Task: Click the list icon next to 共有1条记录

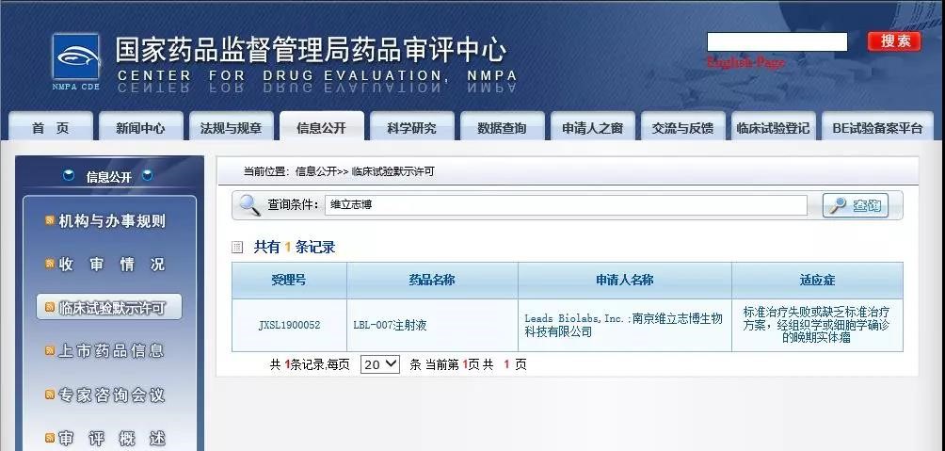Action: click(237, 248)
